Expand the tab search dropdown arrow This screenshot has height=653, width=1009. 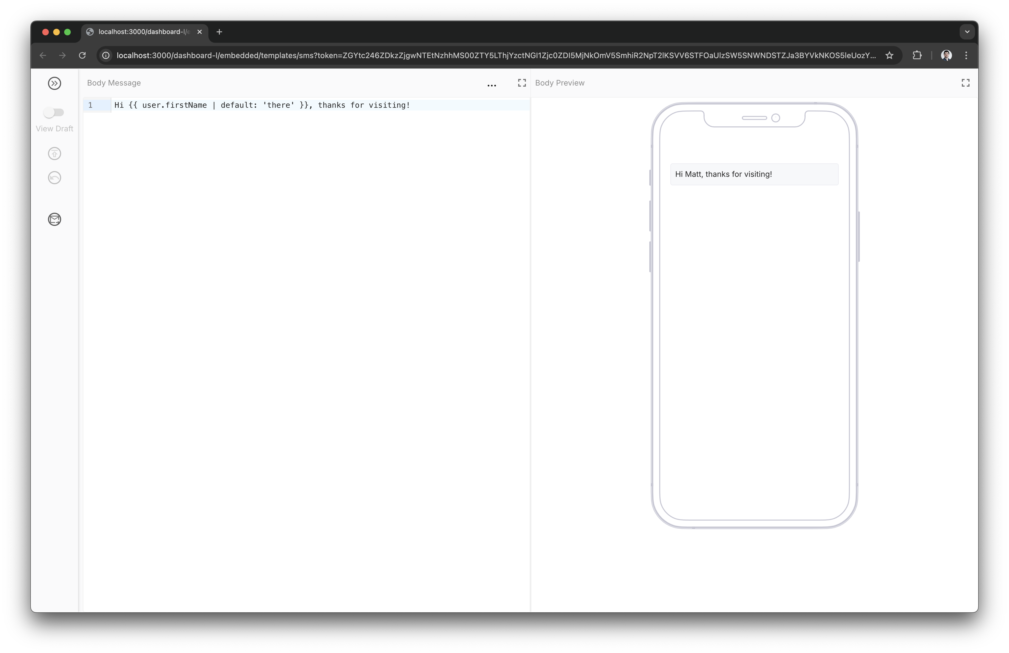point(967,32)
